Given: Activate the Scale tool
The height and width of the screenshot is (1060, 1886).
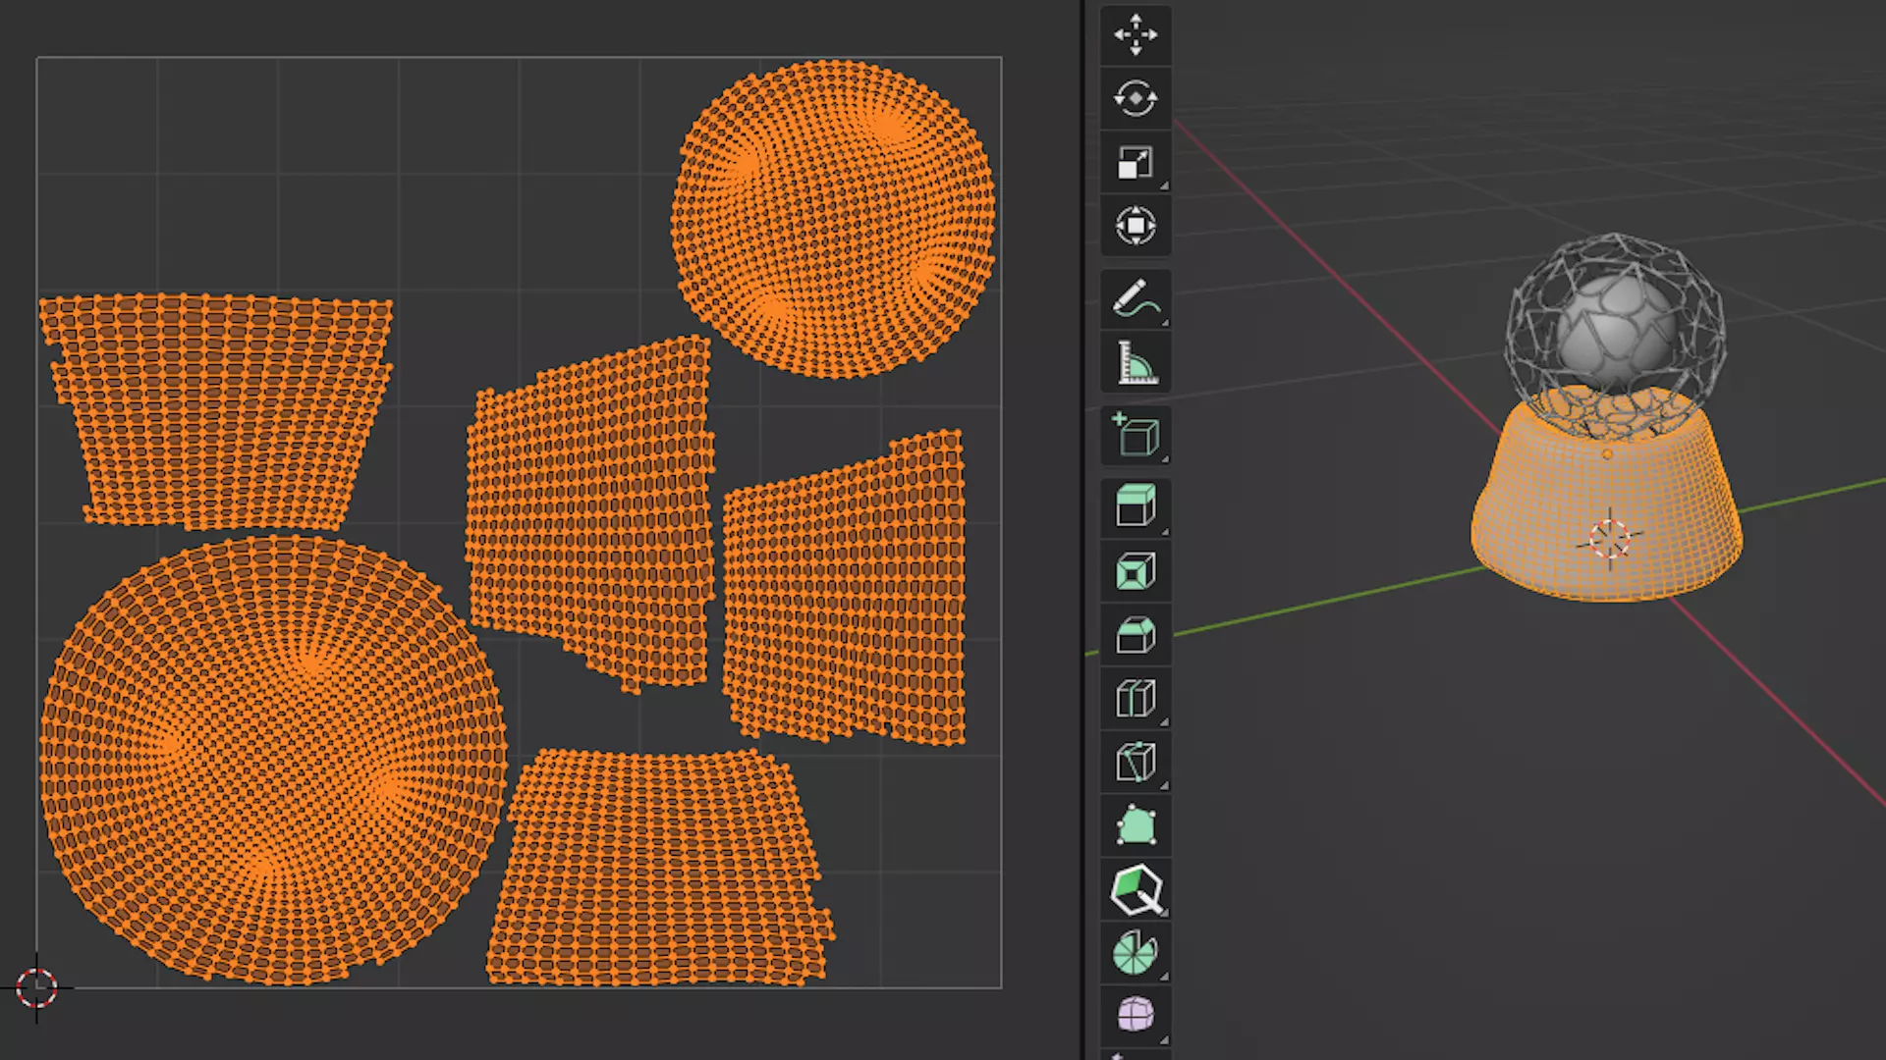Looking at the screenshot, I should click(1136, 163).
